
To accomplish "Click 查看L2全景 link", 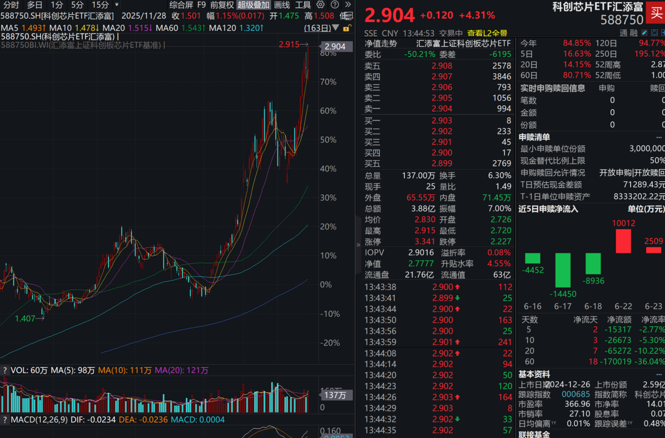I will (487, 33).
